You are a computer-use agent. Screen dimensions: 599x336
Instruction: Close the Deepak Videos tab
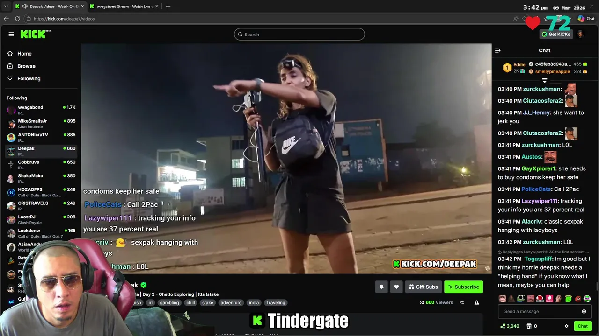pyautogui.click(x=82, y=7)
